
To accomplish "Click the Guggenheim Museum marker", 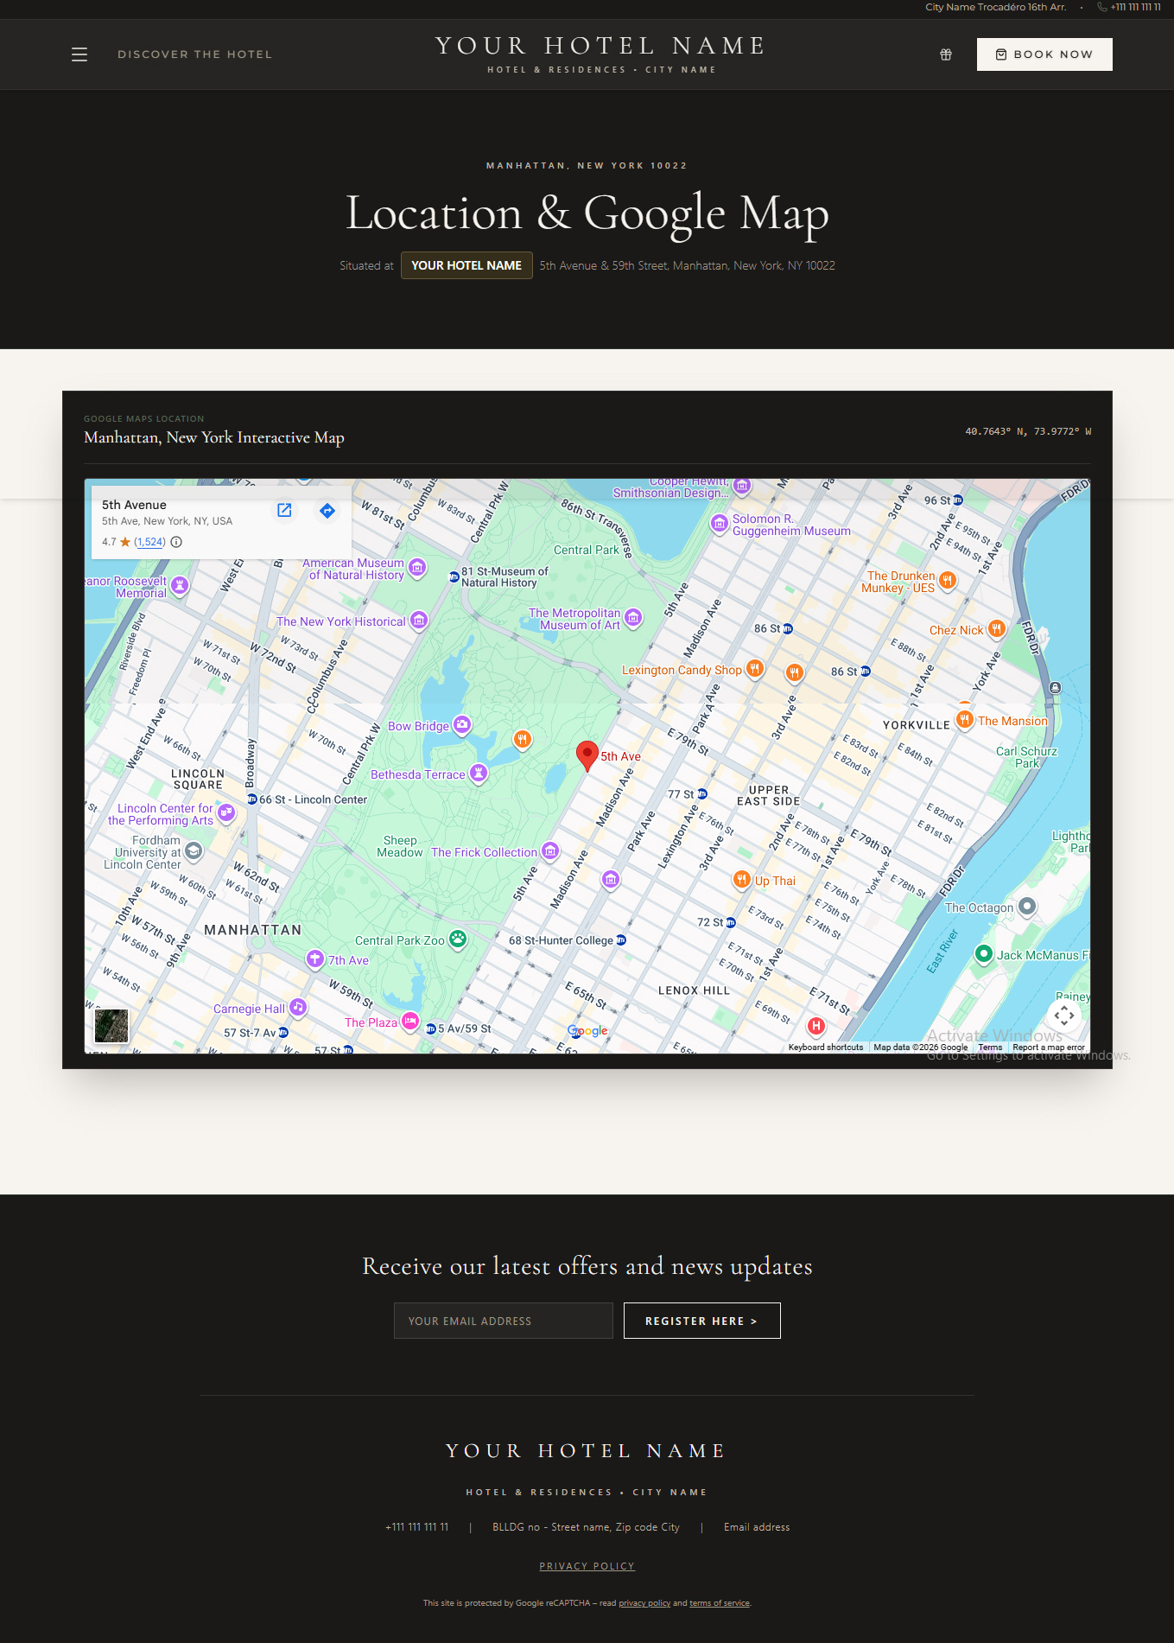I will (x=720, y=523).
